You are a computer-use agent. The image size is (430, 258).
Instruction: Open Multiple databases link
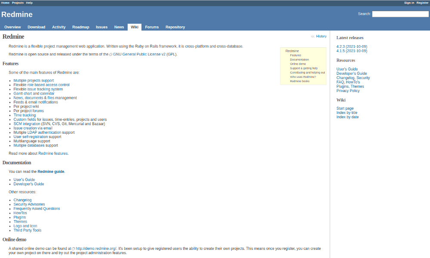coord(29,146)
